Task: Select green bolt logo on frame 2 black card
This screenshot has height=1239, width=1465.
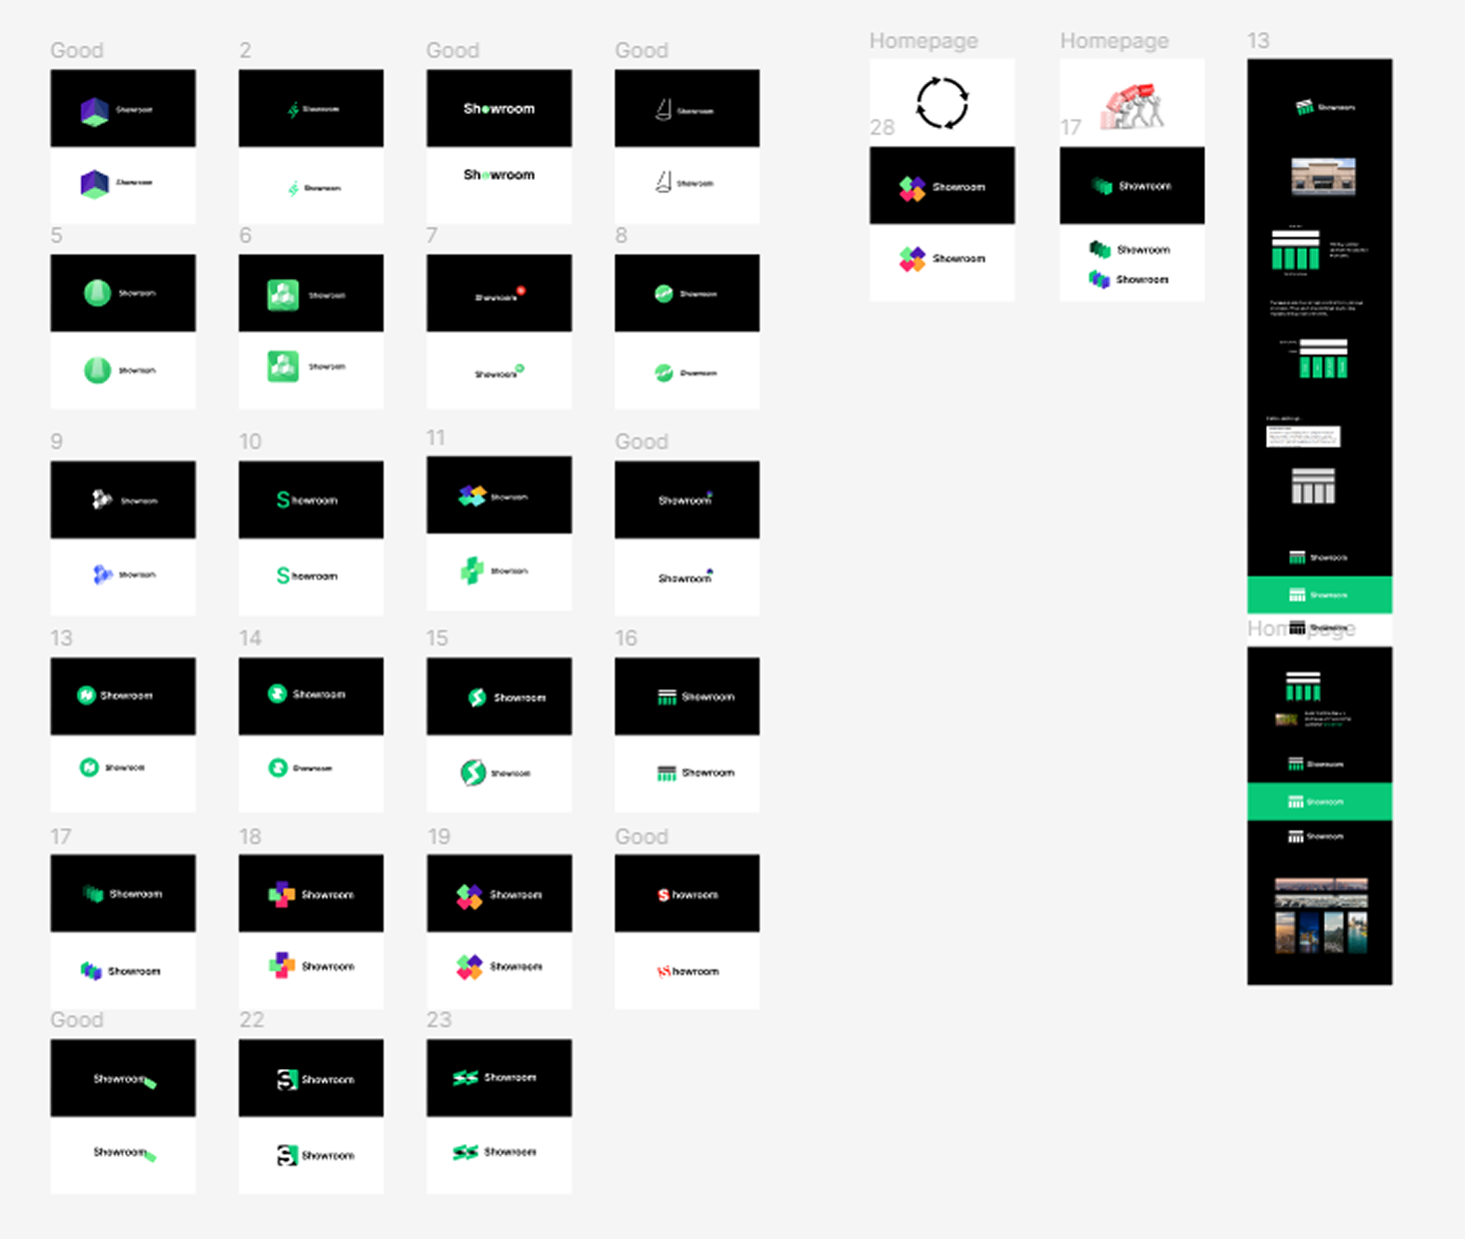Action: (293, 110)
